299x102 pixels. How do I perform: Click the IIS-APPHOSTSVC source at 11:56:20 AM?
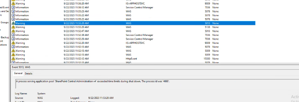[135, 3]
